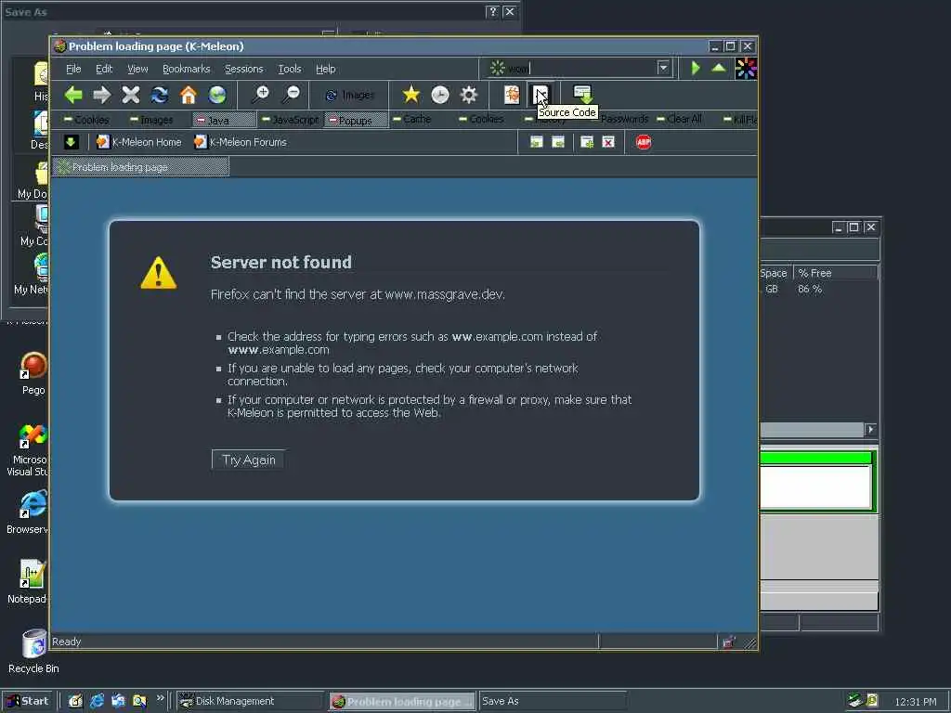
Task: Click the status bar security icon
Action: click(x=728, y=642)
